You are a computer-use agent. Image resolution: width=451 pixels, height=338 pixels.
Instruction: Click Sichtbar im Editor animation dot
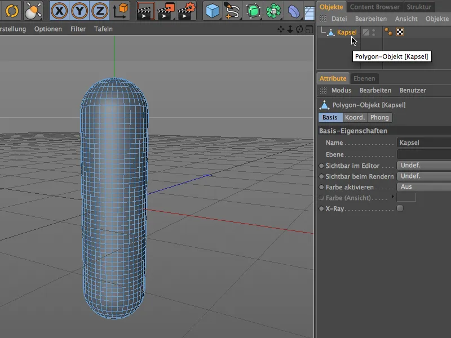coord(321,166)
